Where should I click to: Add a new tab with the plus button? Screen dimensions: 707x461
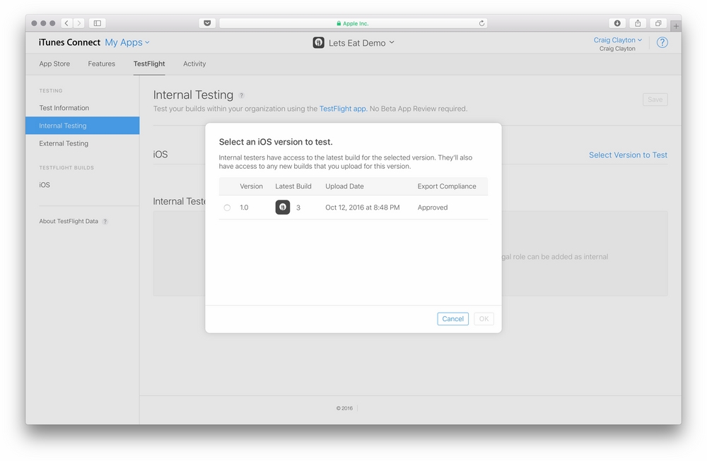click(x=675, y=26)
